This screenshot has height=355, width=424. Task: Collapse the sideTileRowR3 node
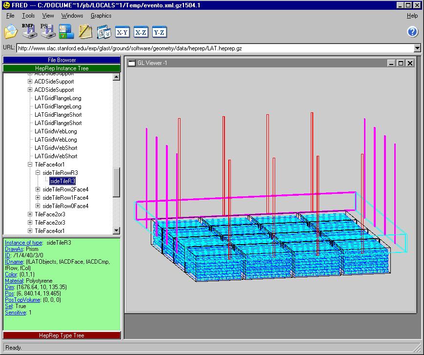(38, 173)
